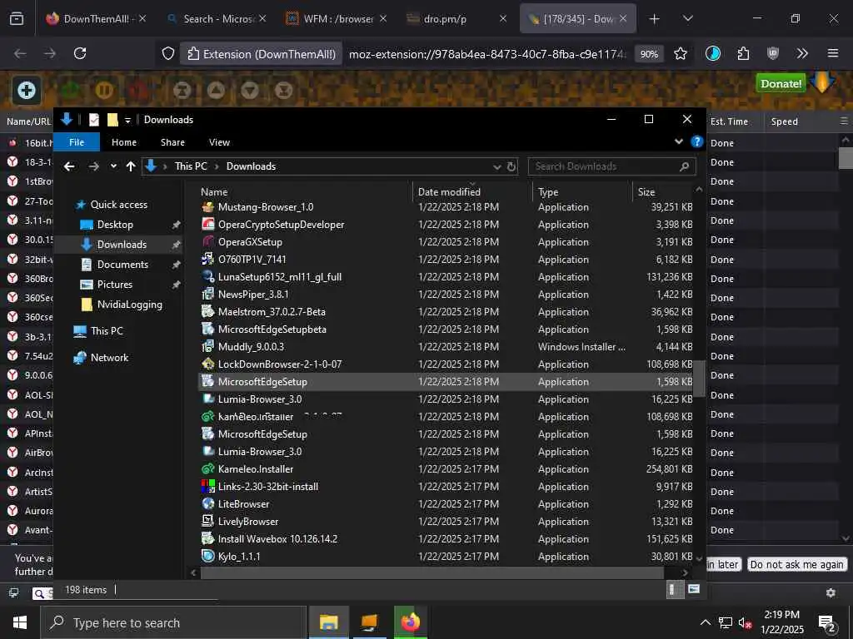Select Documents in navigation pane
The image size is (853, 639).
(x=122, y=265)
